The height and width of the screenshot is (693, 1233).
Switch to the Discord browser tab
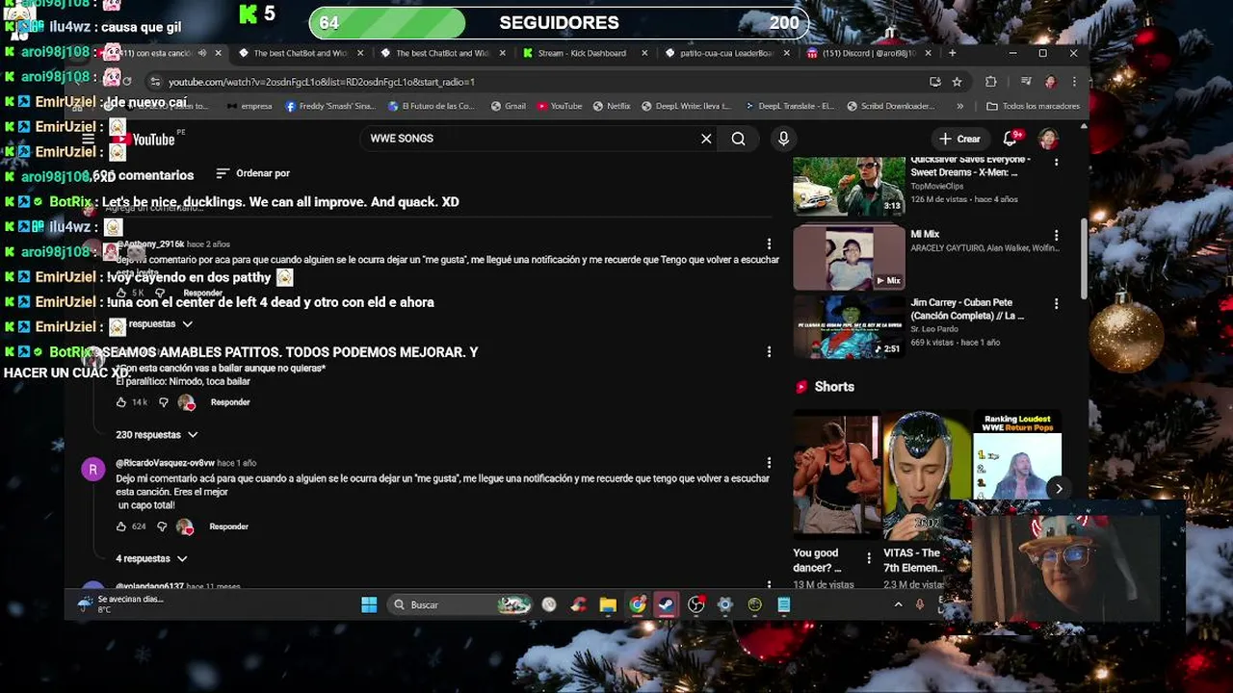pos(869,53)
